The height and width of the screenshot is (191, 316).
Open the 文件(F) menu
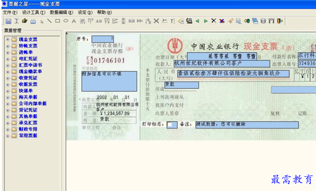10,13
